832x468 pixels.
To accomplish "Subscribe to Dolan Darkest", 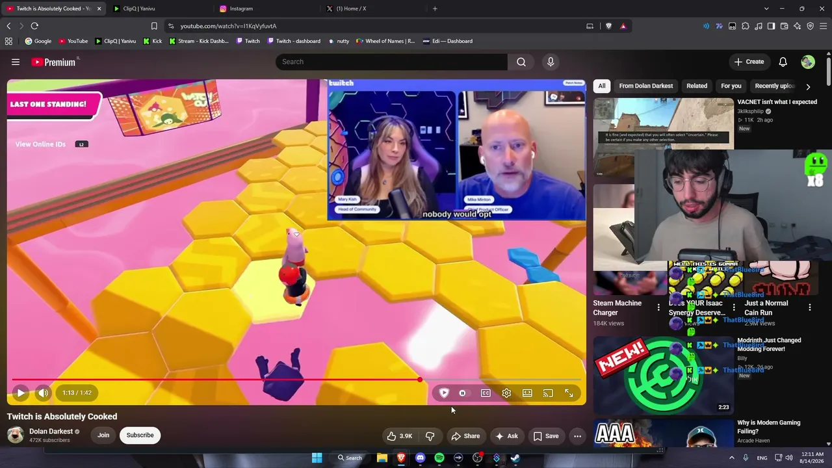I will (x=140, y=435).
